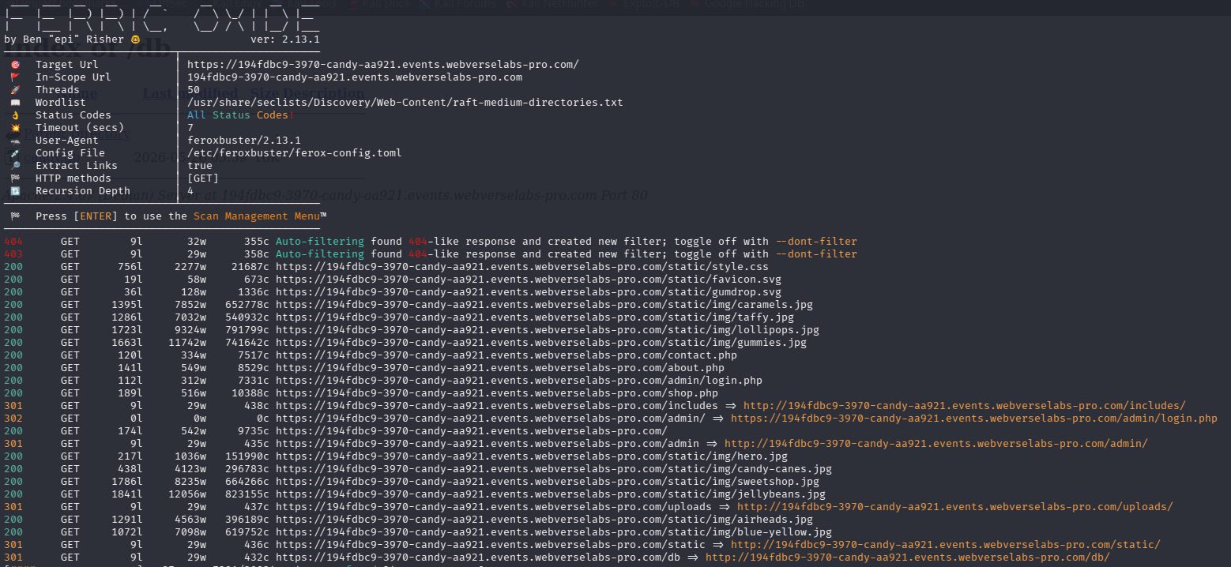The image size is (1231, 567).
Task: Click the /static/img/sweetshop.jpg result URL
Action: coord(548,482)
